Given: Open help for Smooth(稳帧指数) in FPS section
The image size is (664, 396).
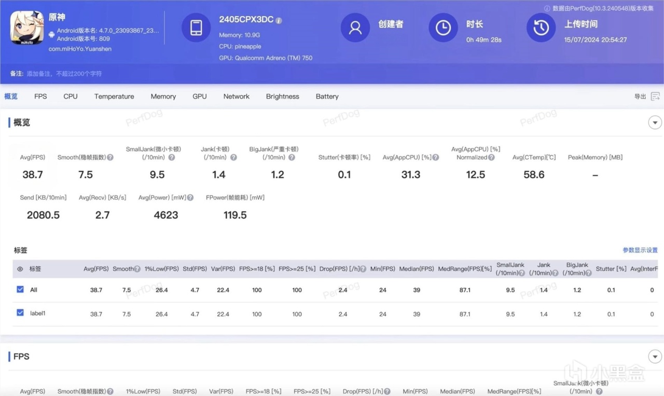Looking at the screenshot, I should (x=110, y=391).
